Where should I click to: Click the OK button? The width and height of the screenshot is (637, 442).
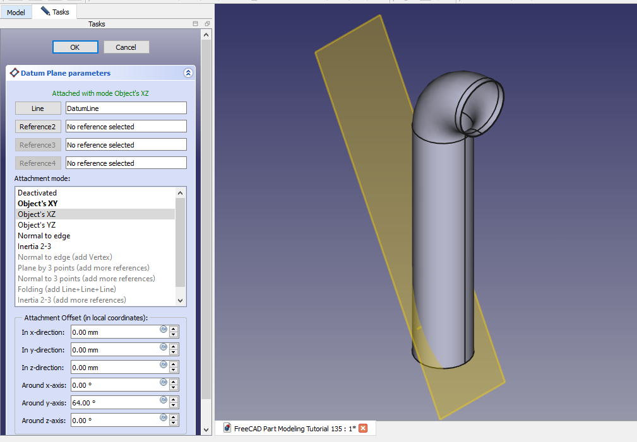pyautogui.click(x=75, y=47)
